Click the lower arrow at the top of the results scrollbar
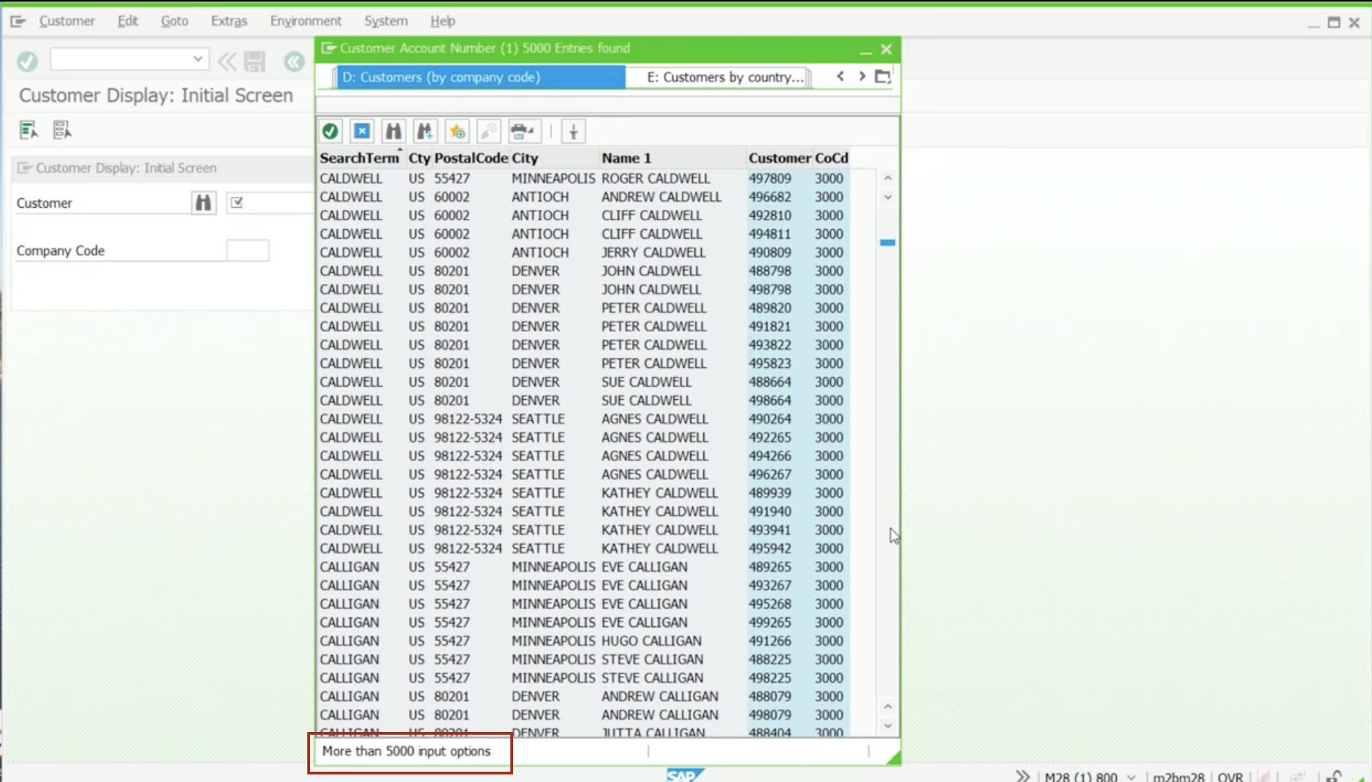This screenshot has width=1372, height=782. (x=888, y=197)
